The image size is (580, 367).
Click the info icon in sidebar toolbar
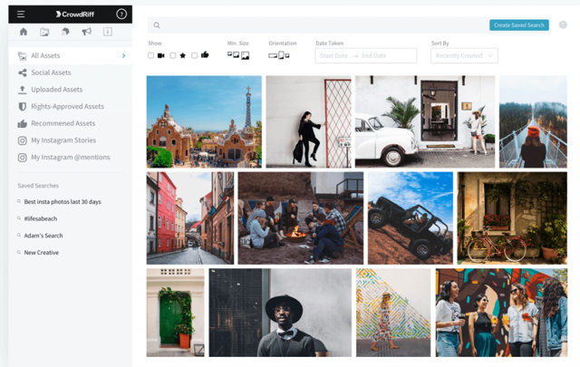point(108,32)
